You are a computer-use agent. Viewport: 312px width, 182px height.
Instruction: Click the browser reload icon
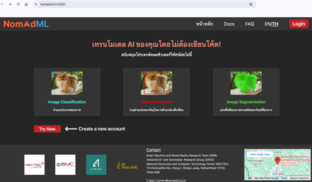point(18,4)
